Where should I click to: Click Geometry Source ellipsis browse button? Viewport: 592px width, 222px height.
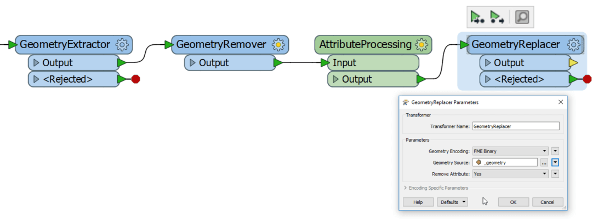(x=544, y=162)
